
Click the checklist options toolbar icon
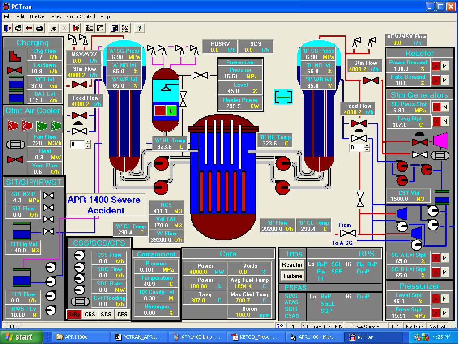click(125, 28)
